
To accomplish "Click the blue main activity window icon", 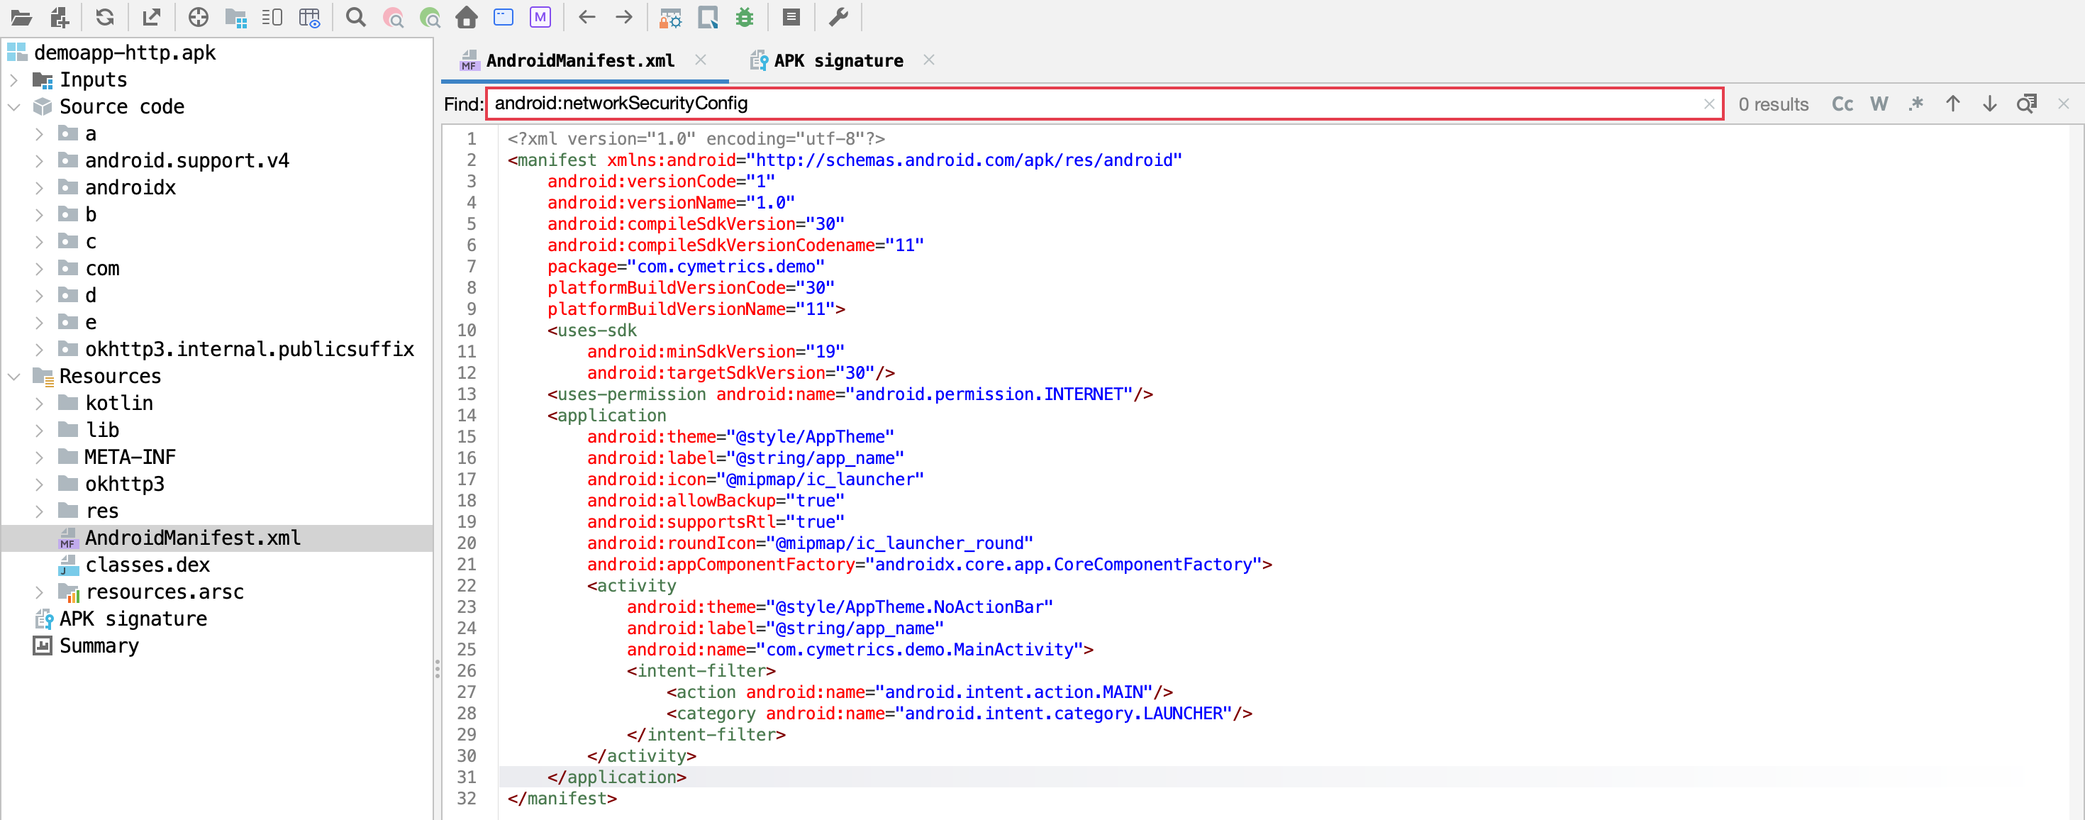I will click(504, 17).
